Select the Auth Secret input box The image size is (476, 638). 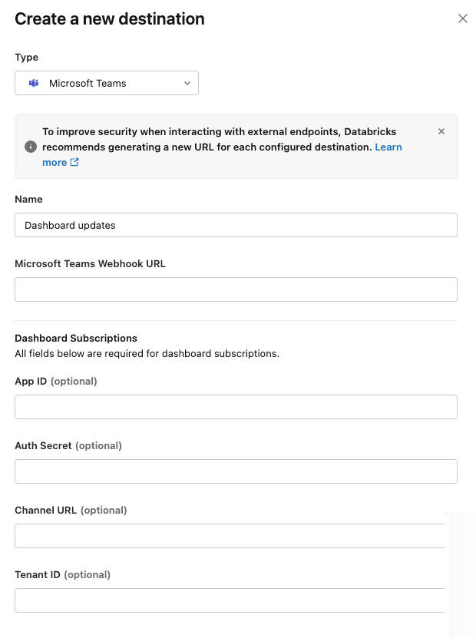tap(236, 471)
